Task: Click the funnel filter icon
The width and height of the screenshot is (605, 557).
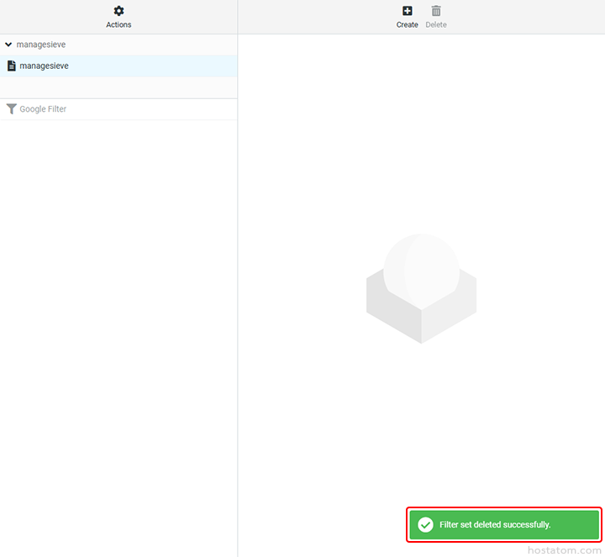Action: 11,109
